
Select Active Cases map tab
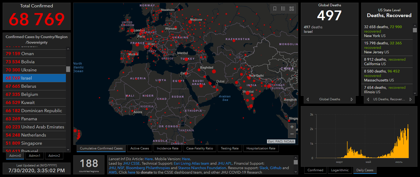click(x=140, y=148)
